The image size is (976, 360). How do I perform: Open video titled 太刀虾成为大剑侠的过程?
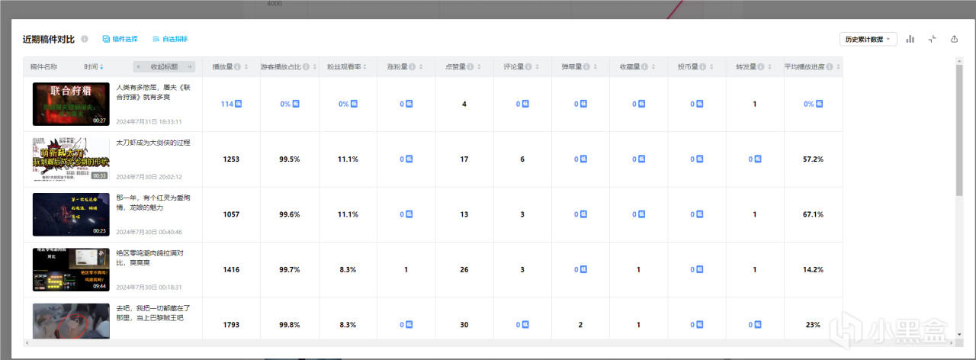pos(152,143)
